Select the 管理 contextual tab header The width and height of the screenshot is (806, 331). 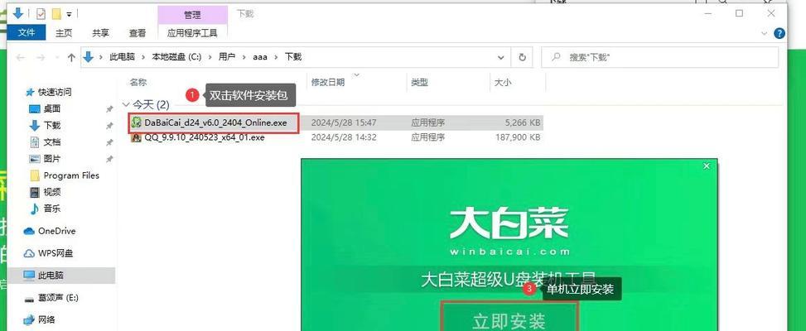click(x=192, y=15)
